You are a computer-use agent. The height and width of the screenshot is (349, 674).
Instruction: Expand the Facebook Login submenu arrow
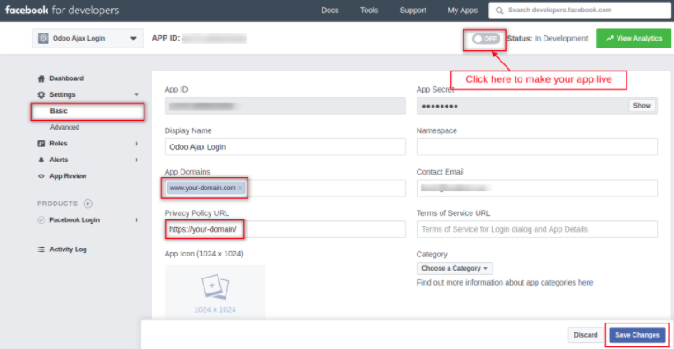coord(137,220)
